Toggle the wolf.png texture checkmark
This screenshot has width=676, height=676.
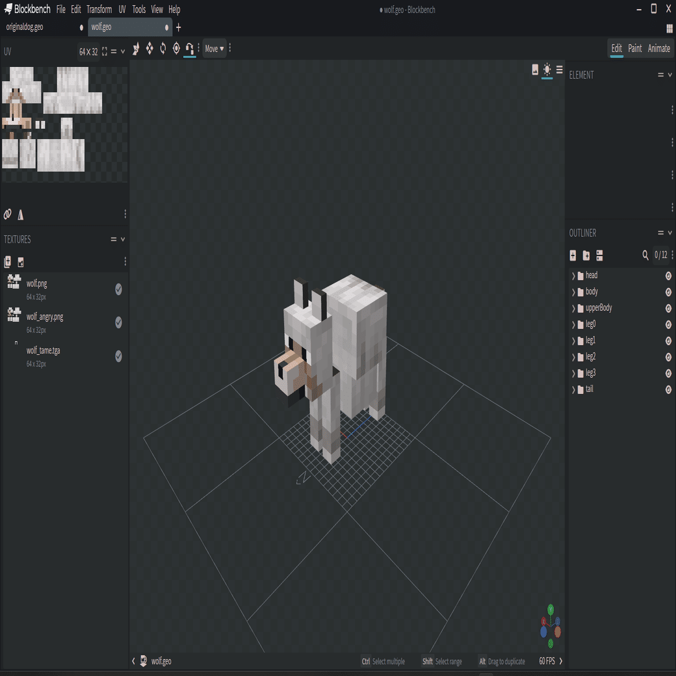(x=118, y=289)
